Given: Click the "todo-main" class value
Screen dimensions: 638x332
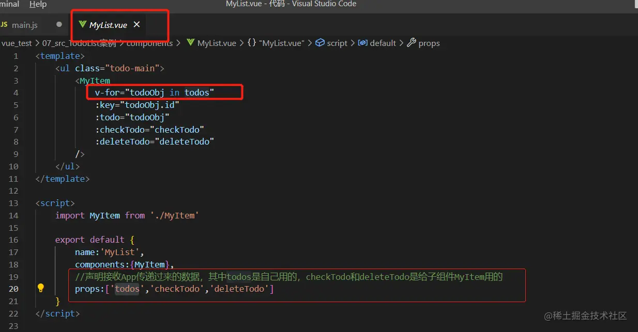Looking at the screenshot, I should pyautogui.click(x=134, y=68).
